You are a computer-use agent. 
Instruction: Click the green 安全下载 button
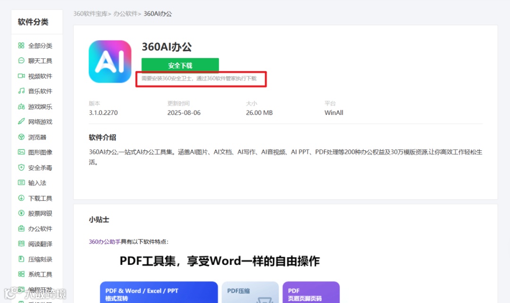tap(180, 65)
